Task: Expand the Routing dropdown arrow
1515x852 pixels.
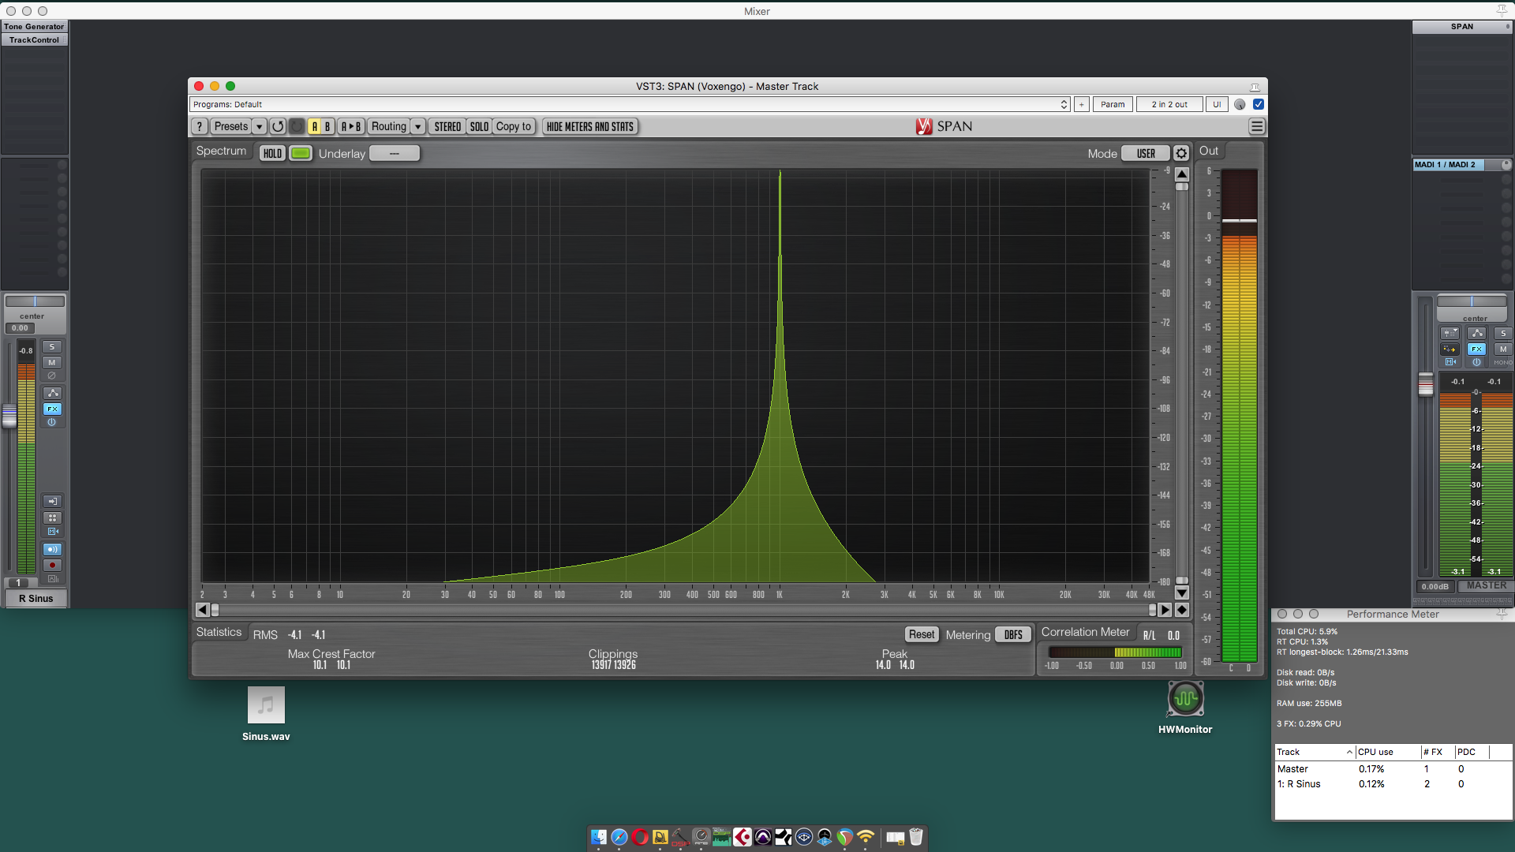Action: [418, 126]
